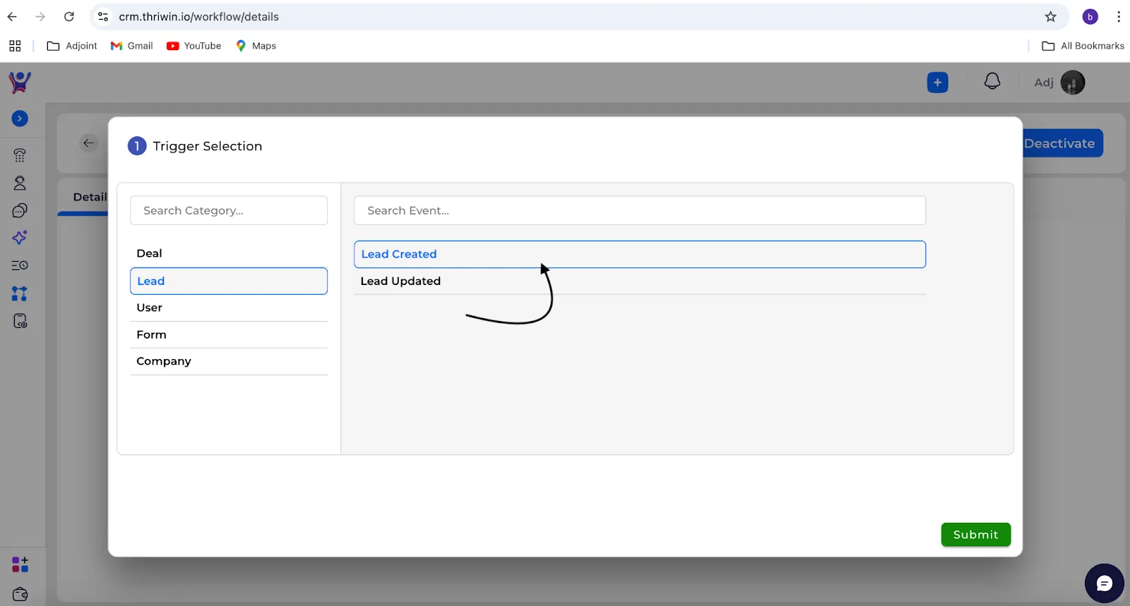
Task: Open the contacts person icon in sidebar
Action: click(x=20, y=183)
